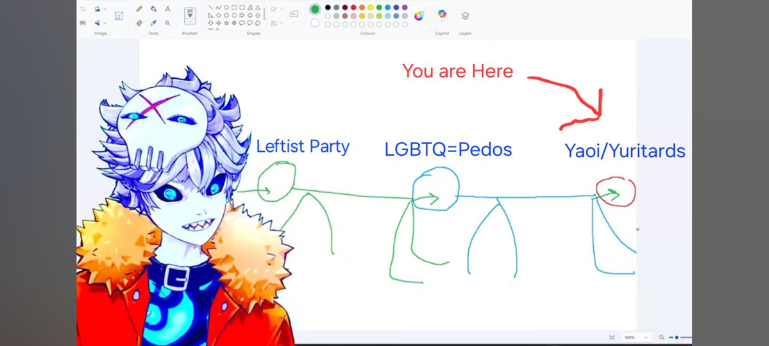
Task: Select the Magnifier tool
Action: (x=168, y=23)
